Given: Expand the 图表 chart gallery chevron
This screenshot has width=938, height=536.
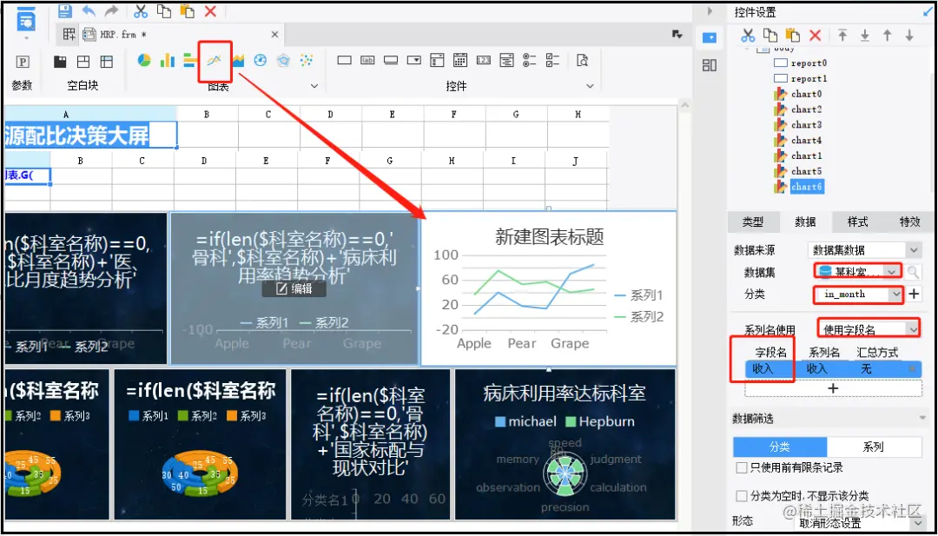Looking at the screenshot, I should (314, 87).
